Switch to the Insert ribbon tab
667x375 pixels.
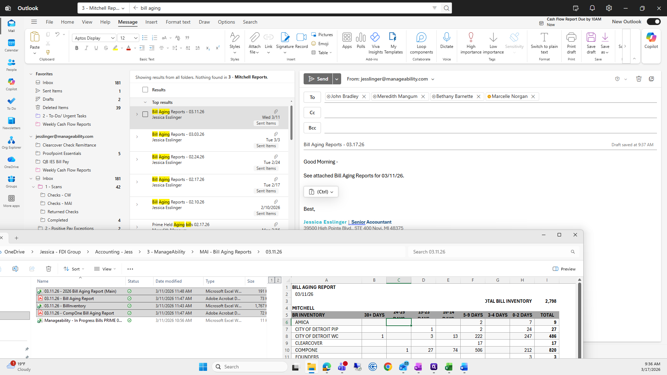point(151,22)
